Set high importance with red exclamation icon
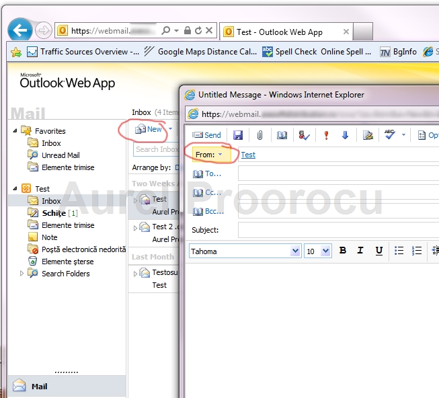Viewport: 439px width, 398px height. [326, 135]
